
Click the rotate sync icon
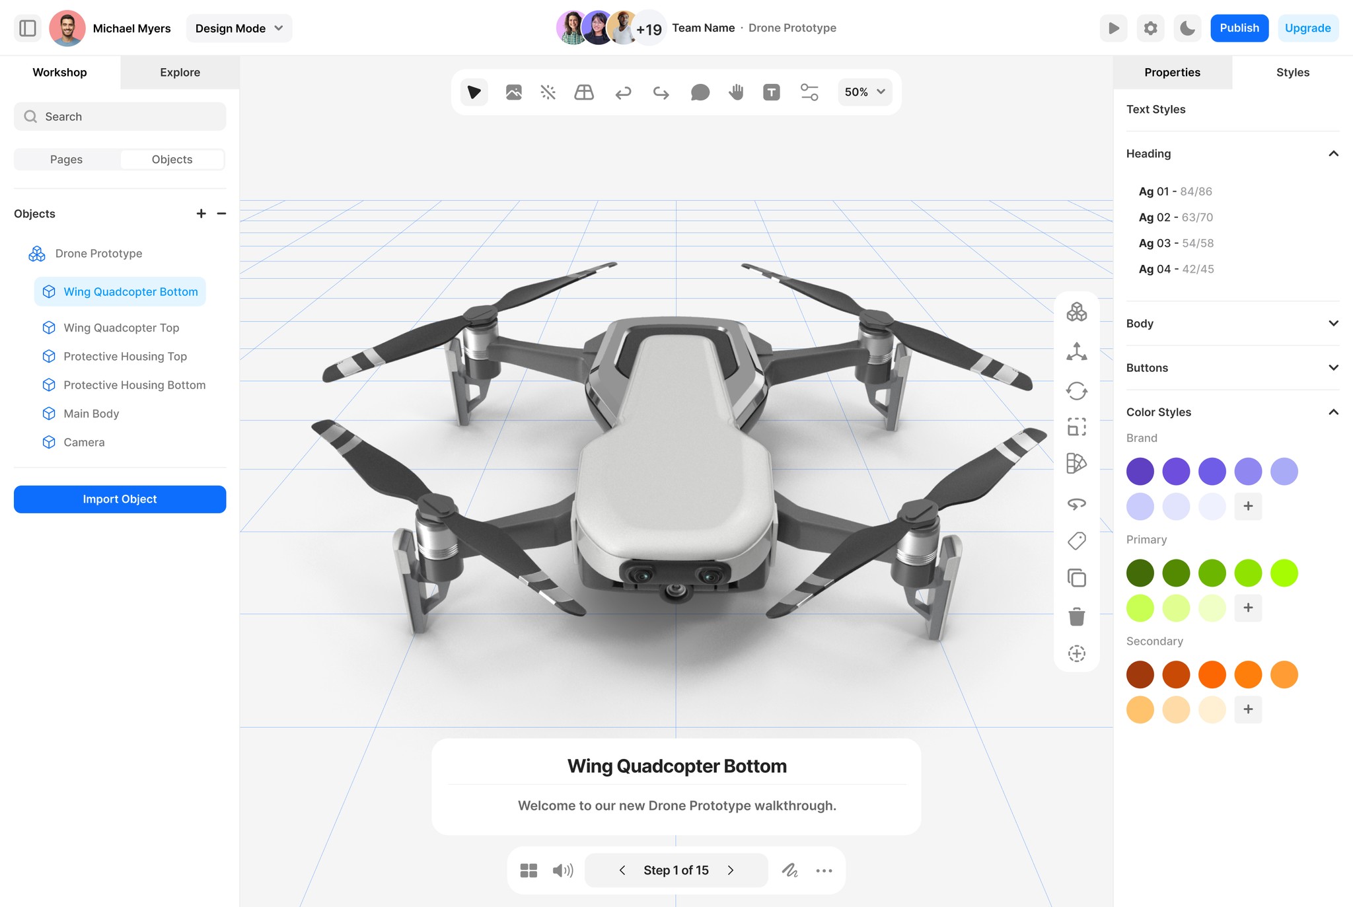pyautogui.click(x=1076, y=390)
